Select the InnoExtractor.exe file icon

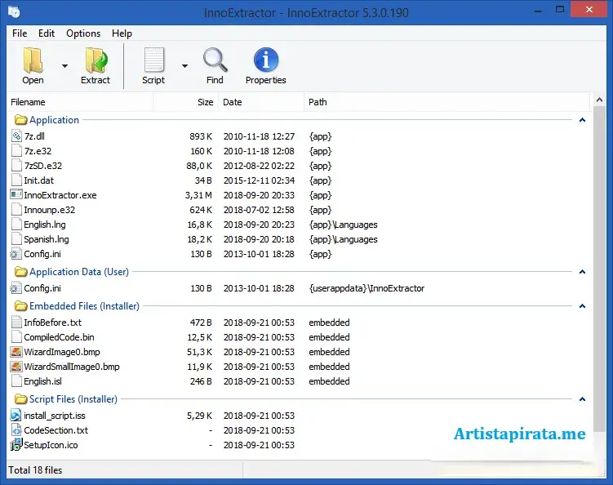[16, 195]
